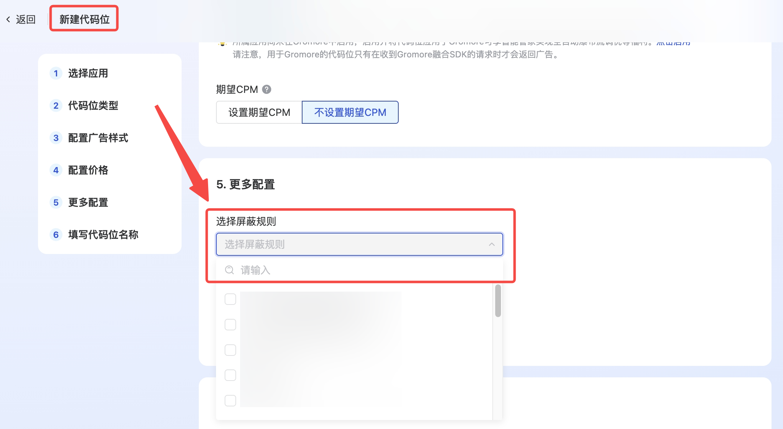Click the lightbulb tip icon
The height and width of the screenshot is (429, 783).
click(x=222, y=43)
